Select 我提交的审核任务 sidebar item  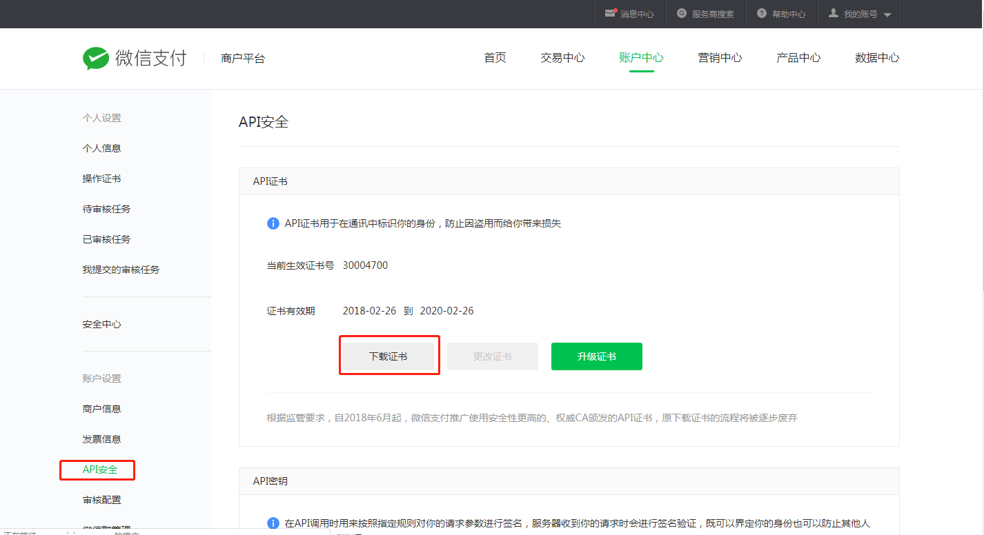[x=121, y=270]
